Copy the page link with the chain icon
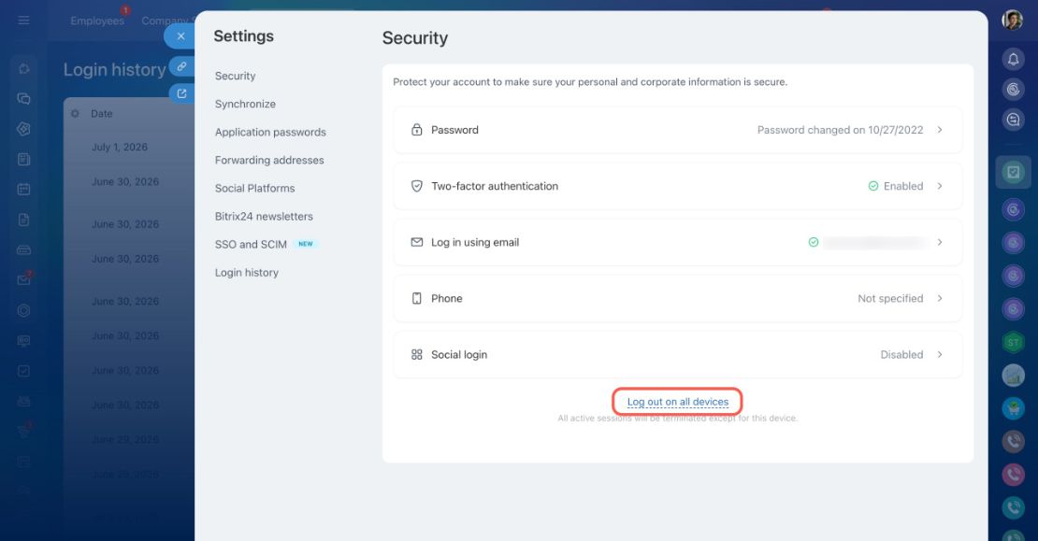 pos(181,66)
